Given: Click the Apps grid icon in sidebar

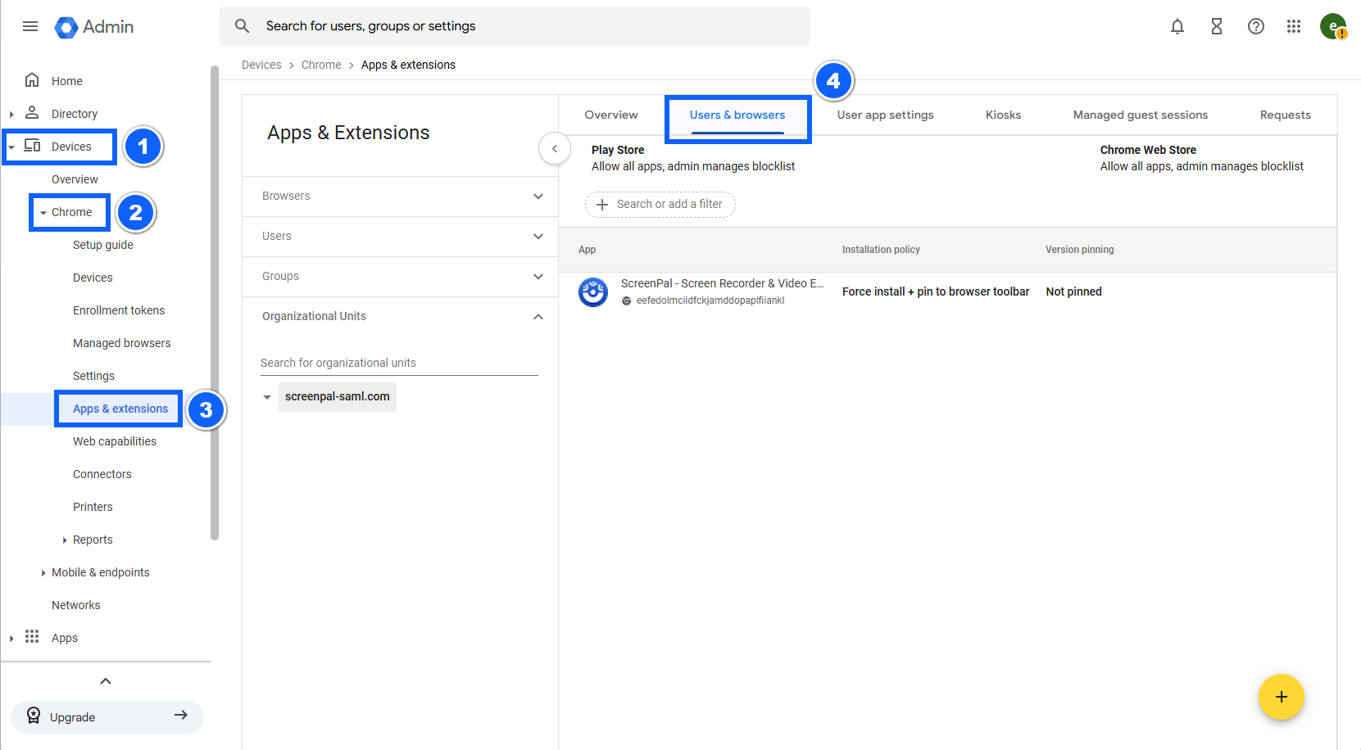Looking at the screenshot, I should click(x=32, y=636).
